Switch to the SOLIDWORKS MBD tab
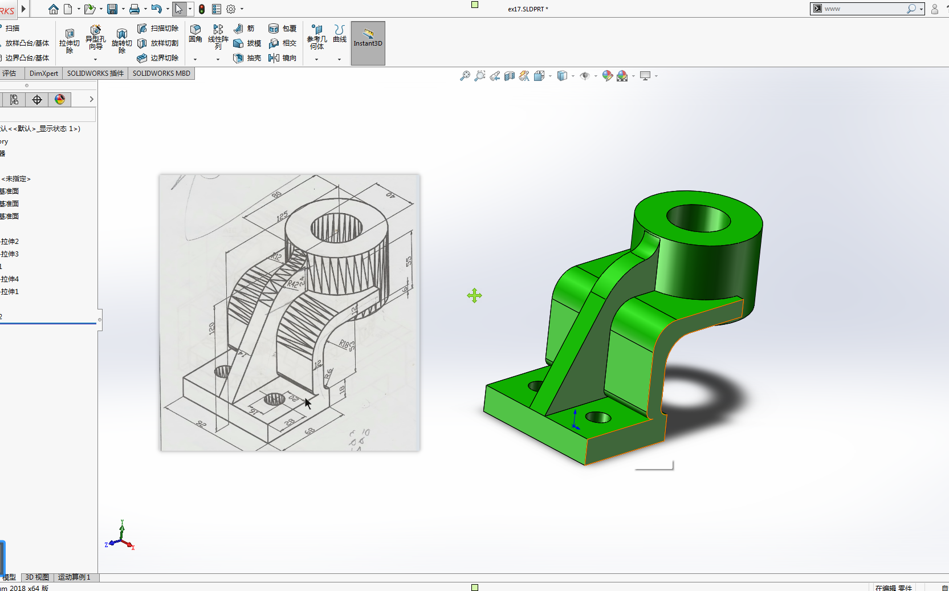The image size is (949, 591). click(161, 73)
